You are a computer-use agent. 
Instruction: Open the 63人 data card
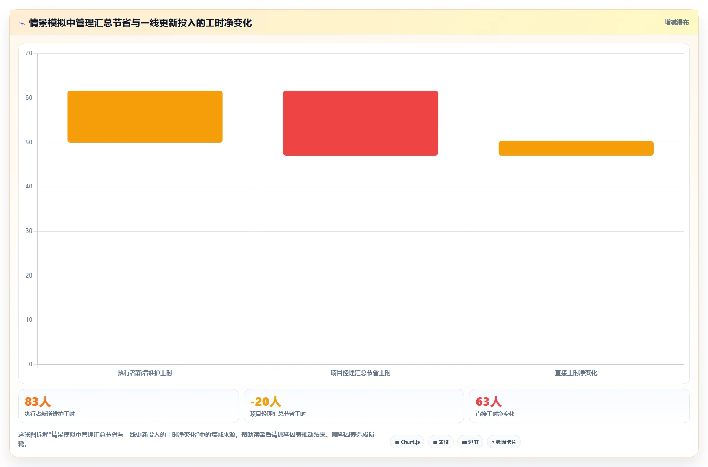click(579, 406)
